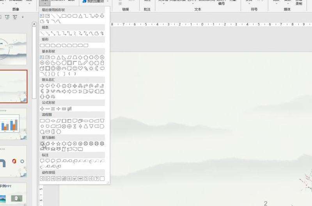This screenshot has height=206, width=312.
Task: Pick Elbow Arrow Connector in 线条 section
Action: (64, 33)
